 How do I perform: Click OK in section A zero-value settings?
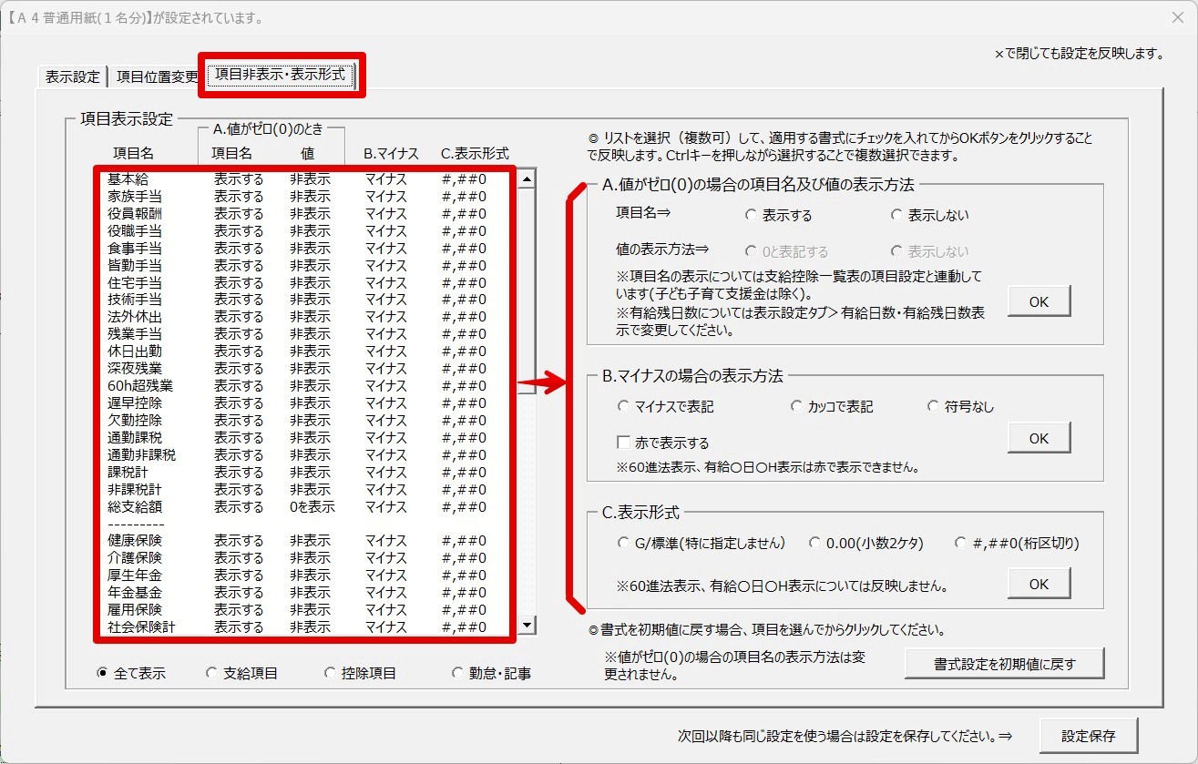(1039, 301)
